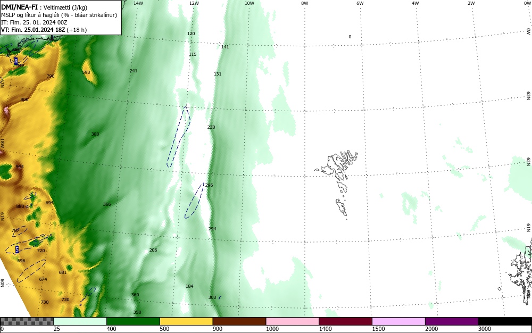
Task: Select the map value 294
Action: 212,229
